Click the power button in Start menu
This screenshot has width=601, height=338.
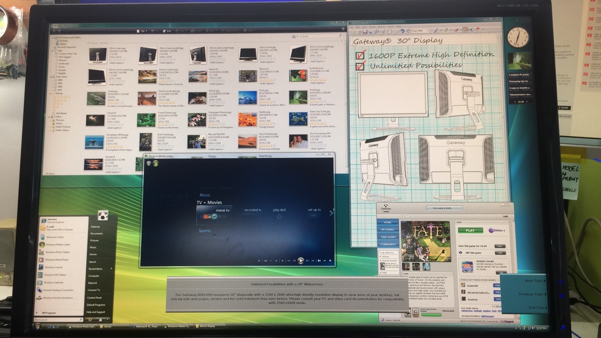coord(90,320)
